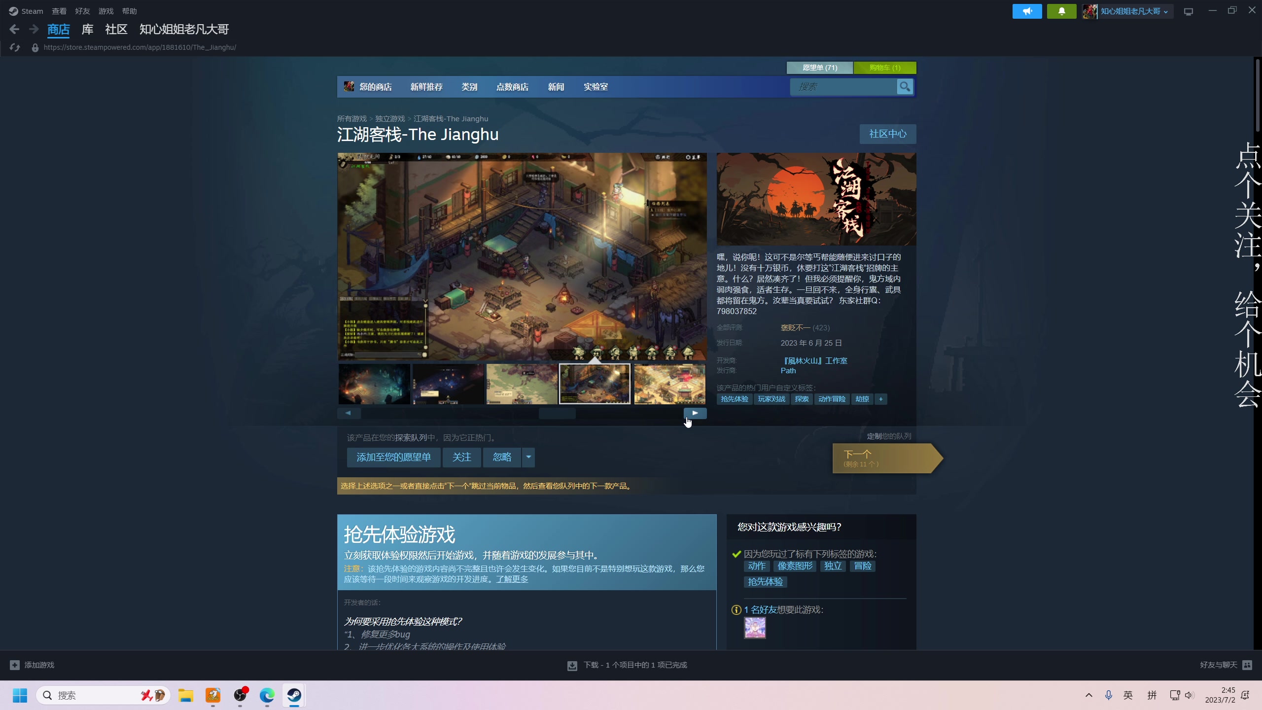
Task: Show hidden tray icons chevron
Action: pos(1089,695)
